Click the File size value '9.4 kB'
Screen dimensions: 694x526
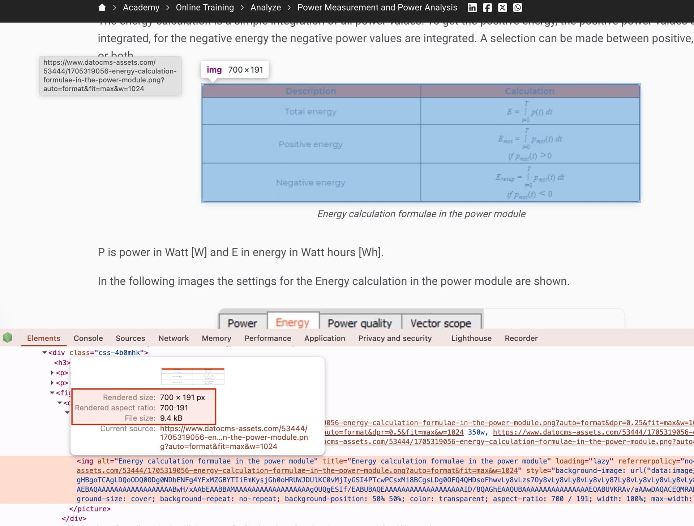click(171, 418)
